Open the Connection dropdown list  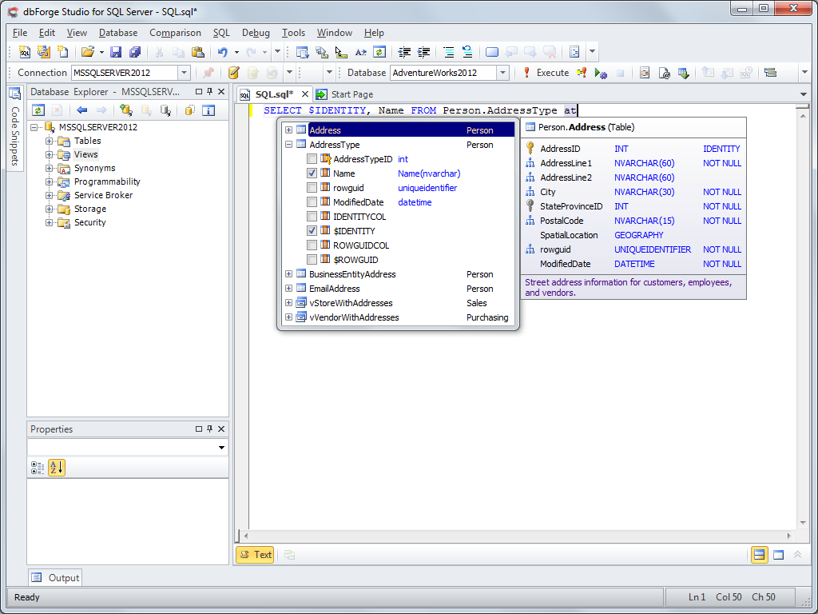[184, 73]
